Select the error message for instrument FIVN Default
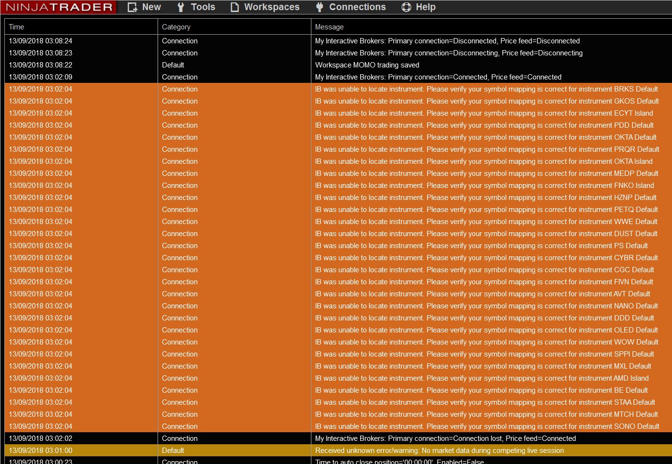This screenshot has height=464, width=672. pyautogui.click(x=484, y=282)
